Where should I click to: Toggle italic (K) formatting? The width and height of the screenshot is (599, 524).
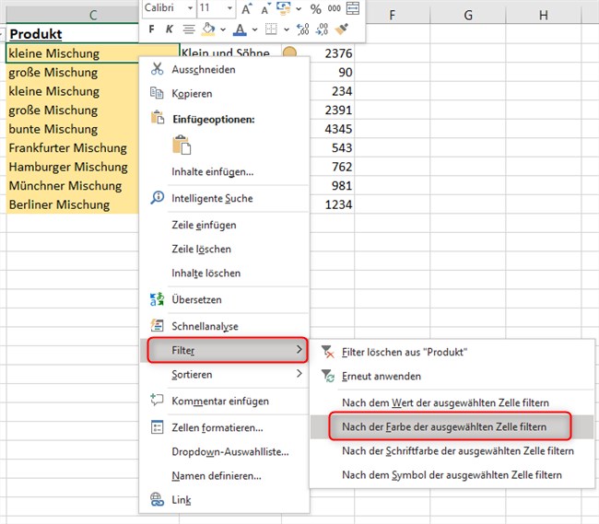pyautogui.click(x=170, y=29)
